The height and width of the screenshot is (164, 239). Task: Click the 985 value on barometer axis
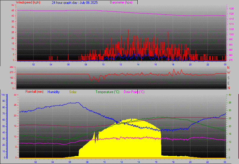pyautogui.click(x=231, y=50)
